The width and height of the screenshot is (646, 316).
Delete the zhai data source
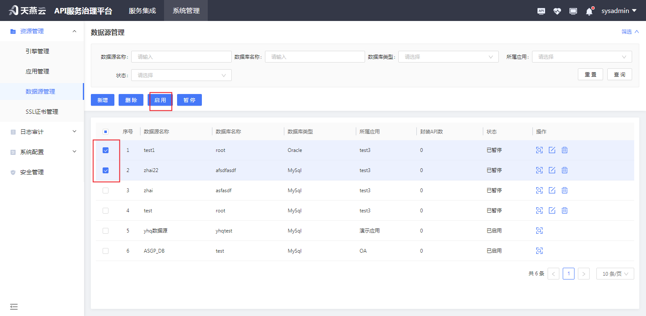[564, 190]
